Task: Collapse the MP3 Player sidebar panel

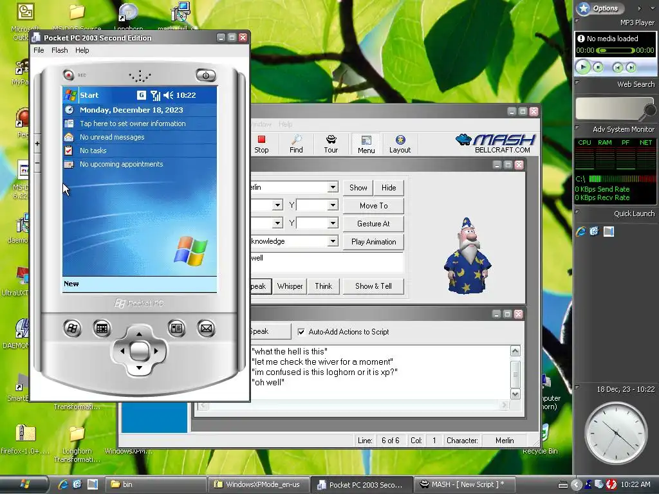Action: tap(577, 21)
